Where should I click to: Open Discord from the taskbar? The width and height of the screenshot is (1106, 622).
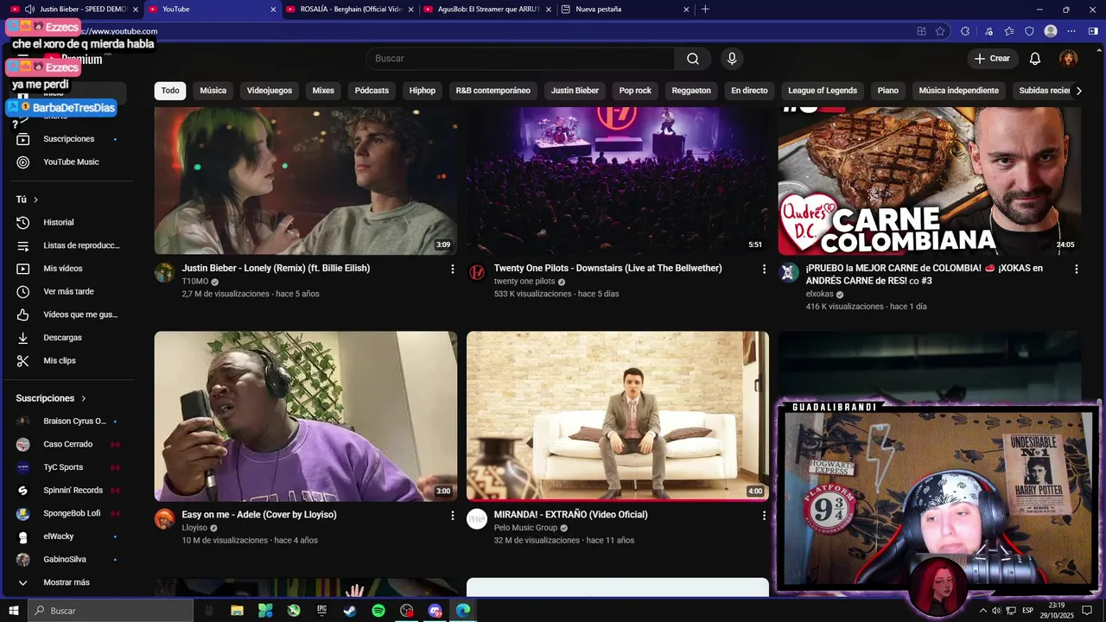point(435,611)
